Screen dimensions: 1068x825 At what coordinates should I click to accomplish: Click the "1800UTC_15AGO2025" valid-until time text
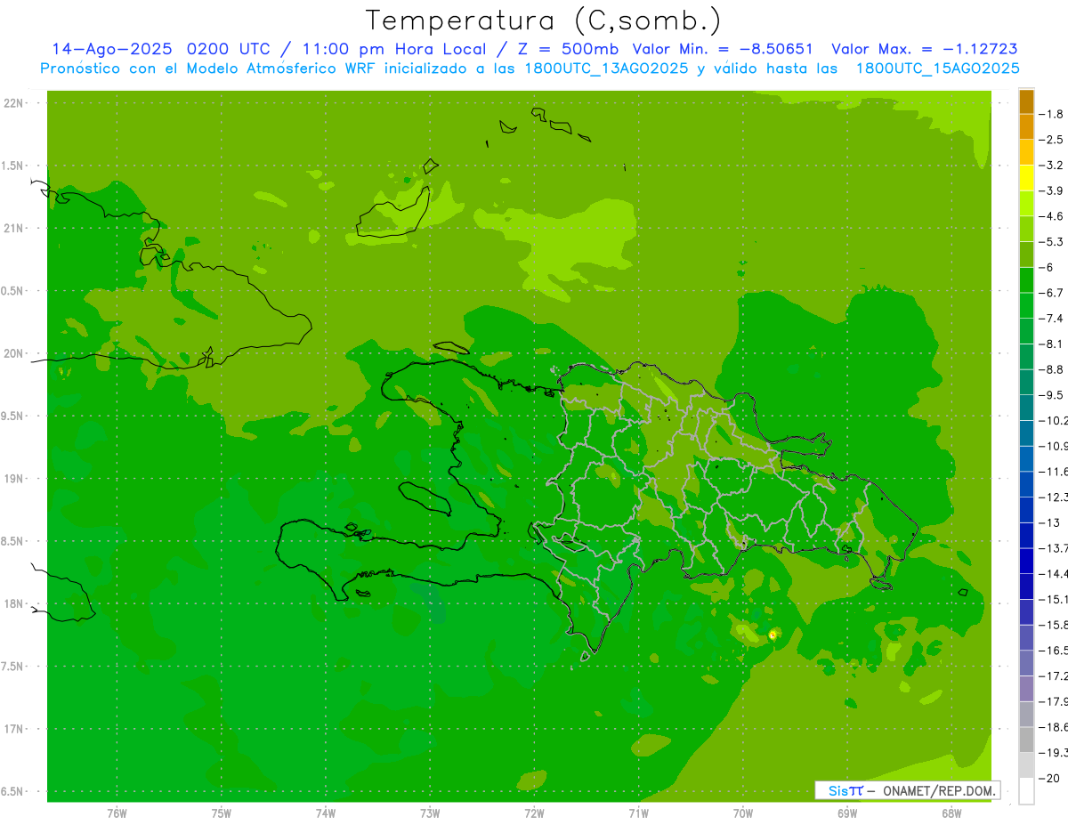[937, 69]
